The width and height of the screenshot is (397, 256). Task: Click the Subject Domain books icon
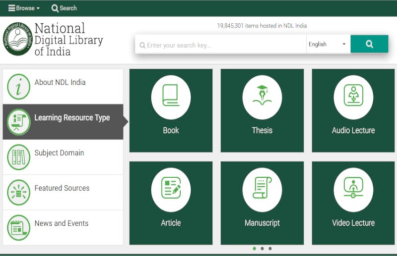tap(19, 157)
